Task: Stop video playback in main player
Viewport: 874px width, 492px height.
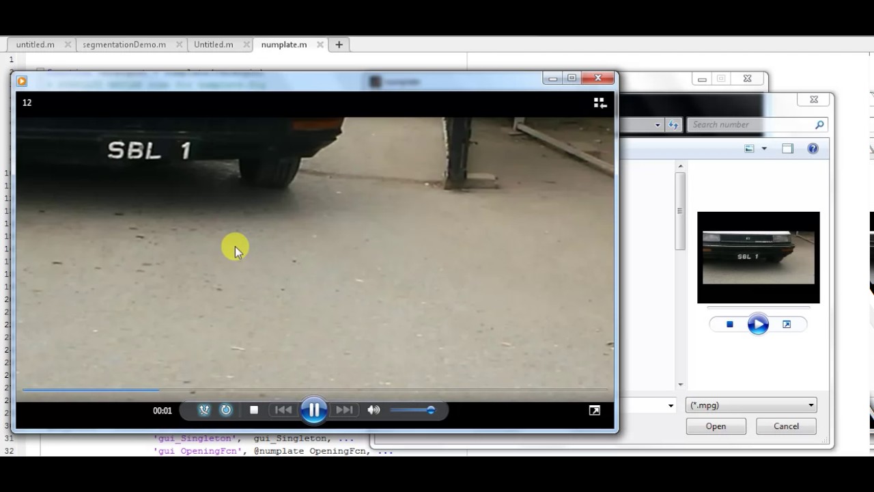Action: [x=254, y=410]
